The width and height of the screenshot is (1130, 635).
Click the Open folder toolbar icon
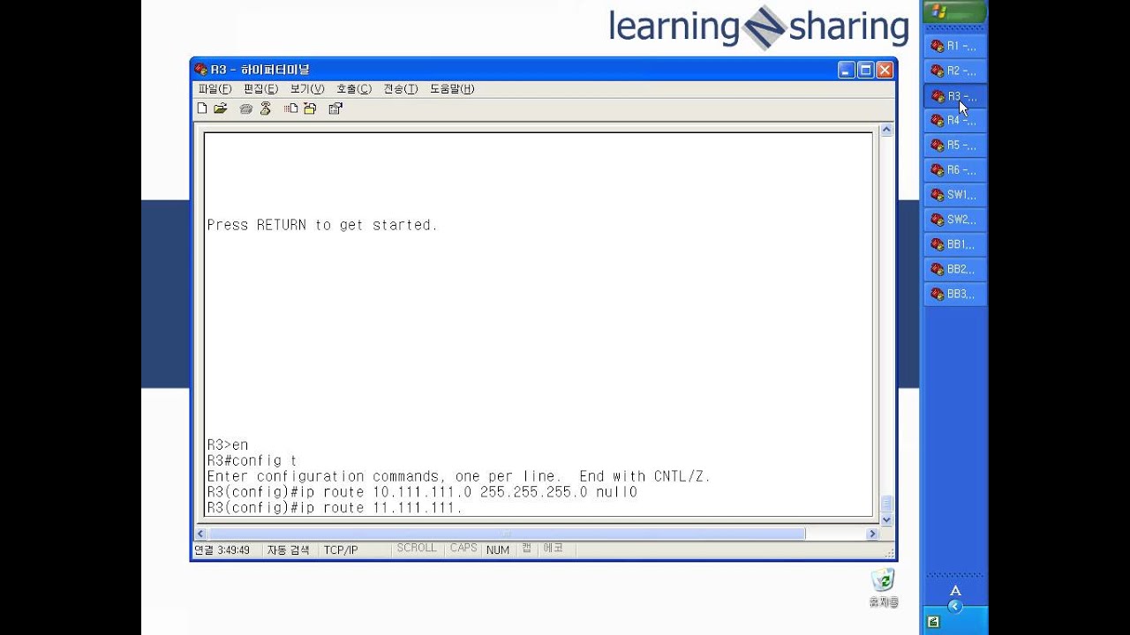[221, 108]
